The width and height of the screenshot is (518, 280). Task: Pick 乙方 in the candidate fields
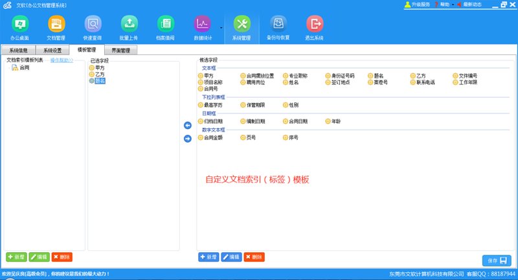pyautogui.click(x=418, y=76)
